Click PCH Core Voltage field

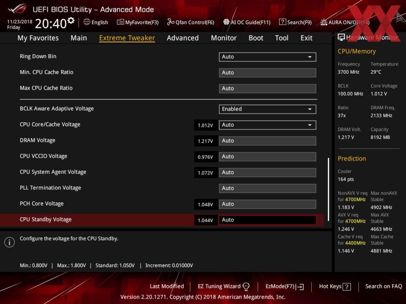[x=267, y=204]
